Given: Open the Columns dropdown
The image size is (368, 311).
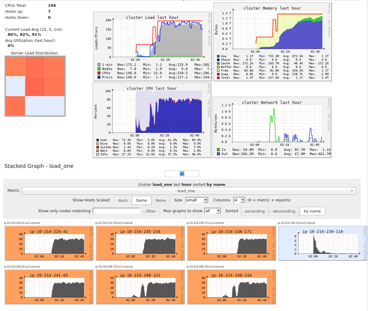Looking at the screenshot, I should (239, 200).
